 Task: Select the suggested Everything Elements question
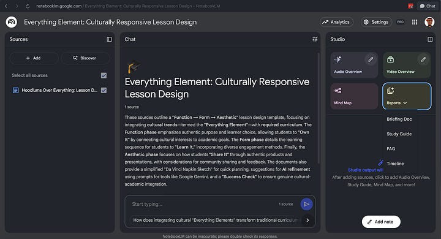[x=216, y=220]
